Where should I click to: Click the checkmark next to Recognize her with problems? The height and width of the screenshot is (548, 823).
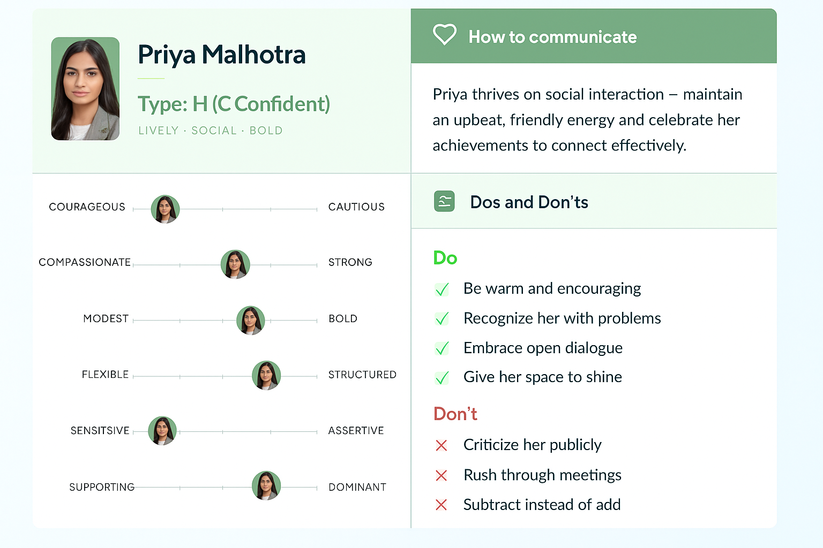coord(442,319)
